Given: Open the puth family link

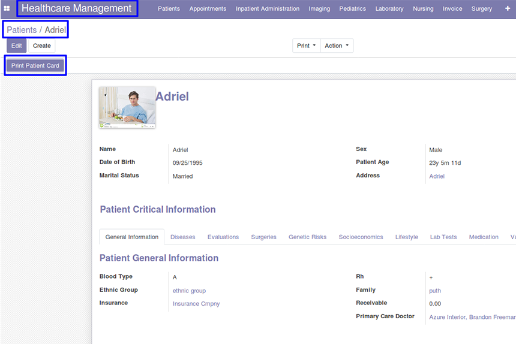Looking at the screenshot, I should (x=435, y=291).
